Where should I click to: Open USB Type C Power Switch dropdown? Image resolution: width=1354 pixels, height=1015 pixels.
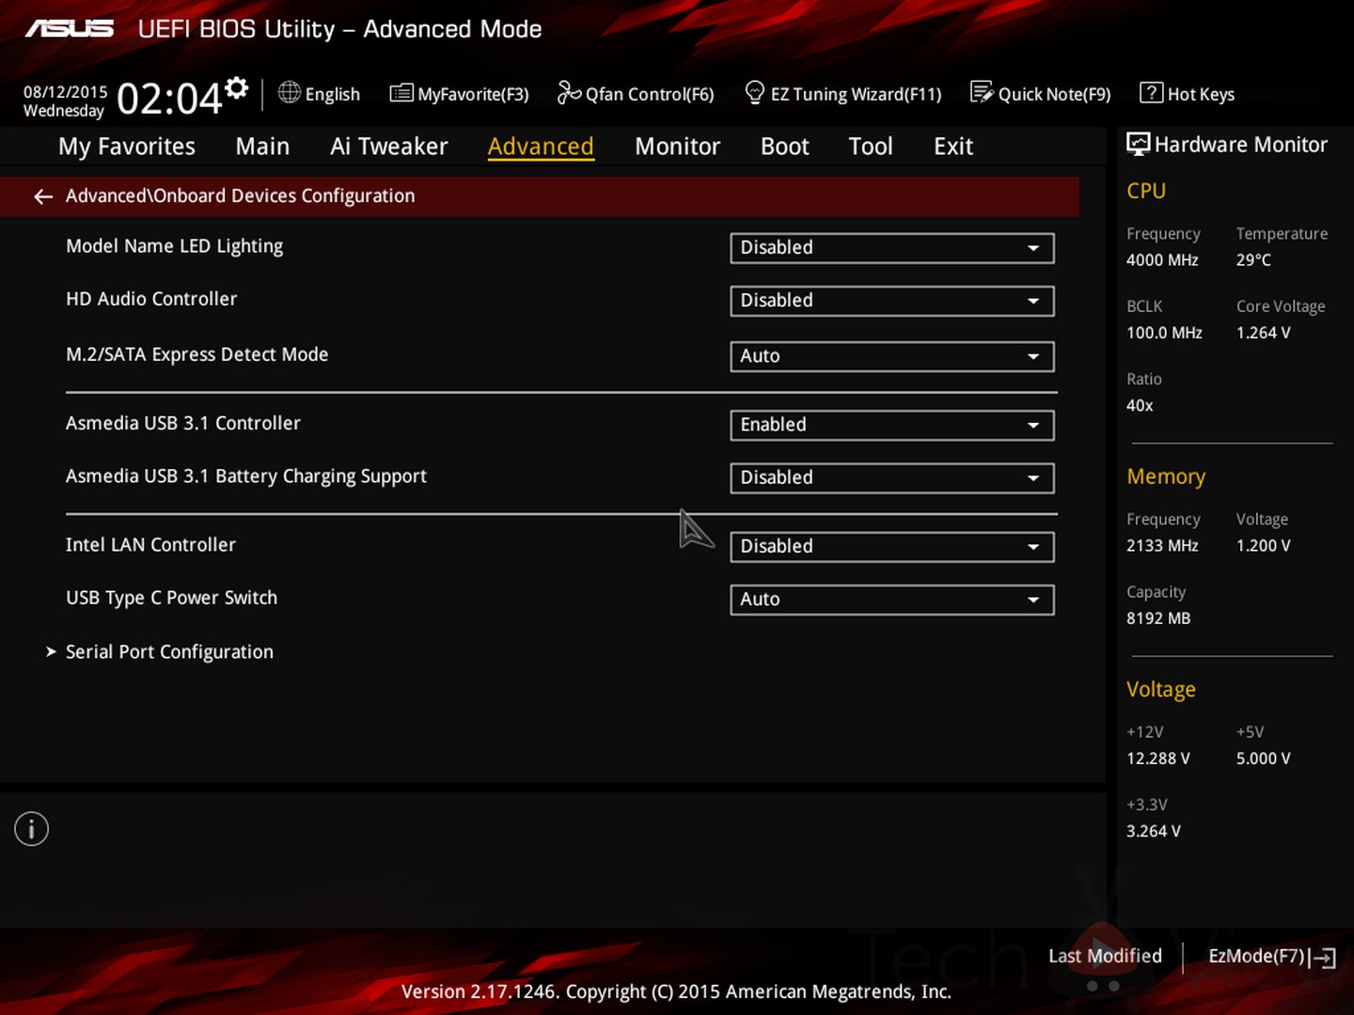pos(892,600)
